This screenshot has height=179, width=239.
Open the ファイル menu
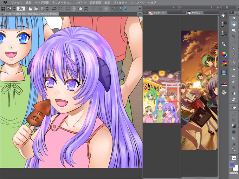[x=17, y=2]
